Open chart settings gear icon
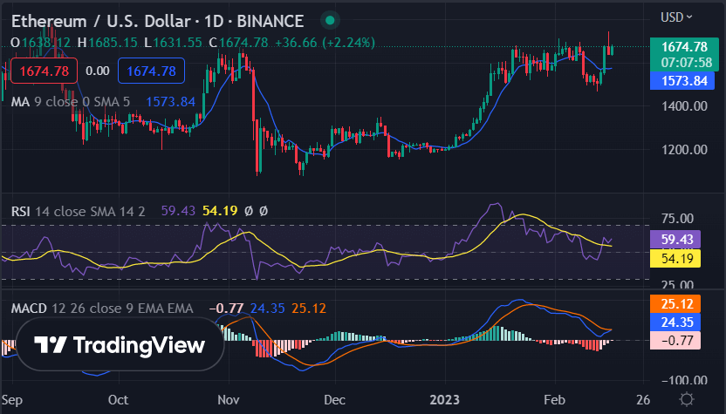 coord(687,398)
